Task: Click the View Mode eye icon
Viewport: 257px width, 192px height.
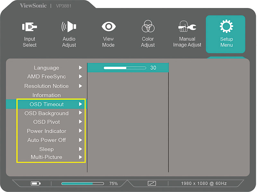Action: tap(109, 26)
